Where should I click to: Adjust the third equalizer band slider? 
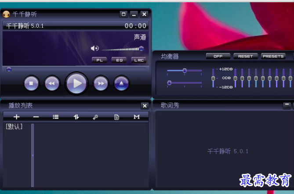[249, 78]
